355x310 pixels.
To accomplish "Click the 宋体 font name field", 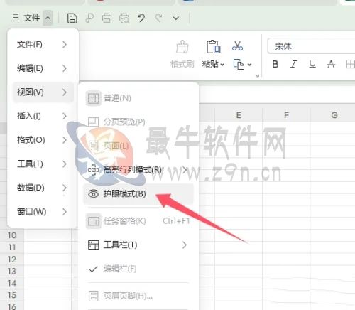I will (x=311, y=46).
